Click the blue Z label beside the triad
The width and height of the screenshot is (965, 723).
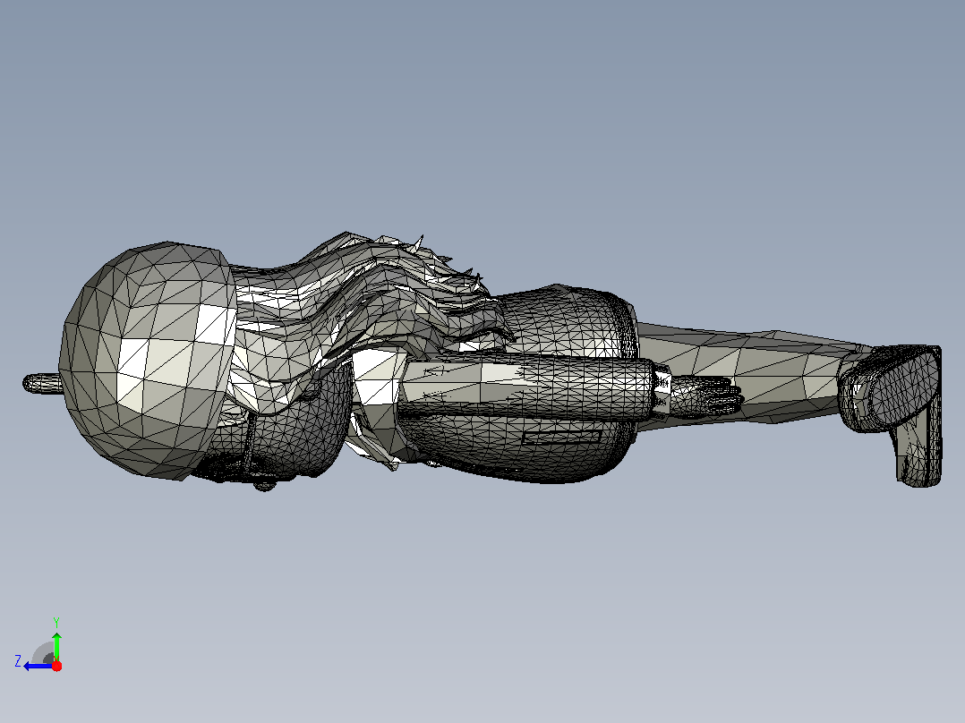(18, 661)
